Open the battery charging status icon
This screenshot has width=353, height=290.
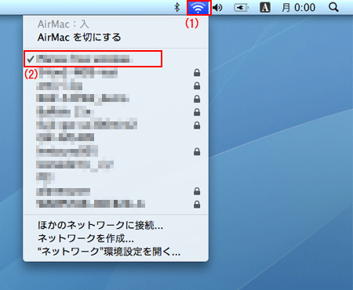click(x=241, y=8)
